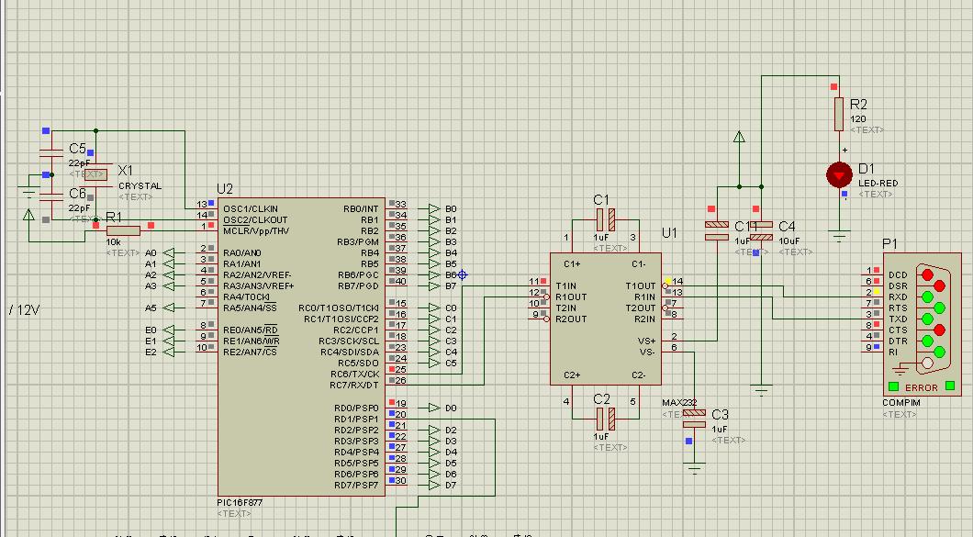Select the C0 output terminal arrow
The height and width of the screenshot is (537, 973).
(434, 308)
